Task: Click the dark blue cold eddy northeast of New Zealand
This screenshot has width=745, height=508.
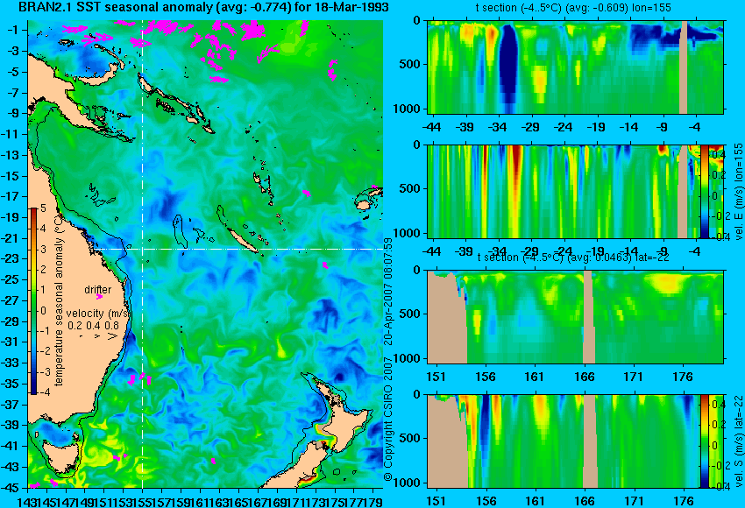Action: click(x=339, y=377)
